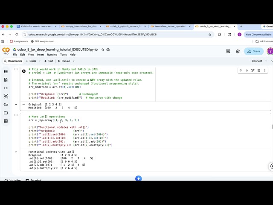Open Chrome profile avatar
The image size is (273, 205).
click(x=239, y=35)
